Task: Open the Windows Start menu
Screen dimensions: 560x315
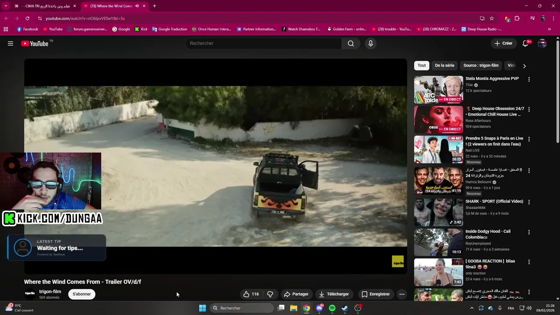Action: 203,308
